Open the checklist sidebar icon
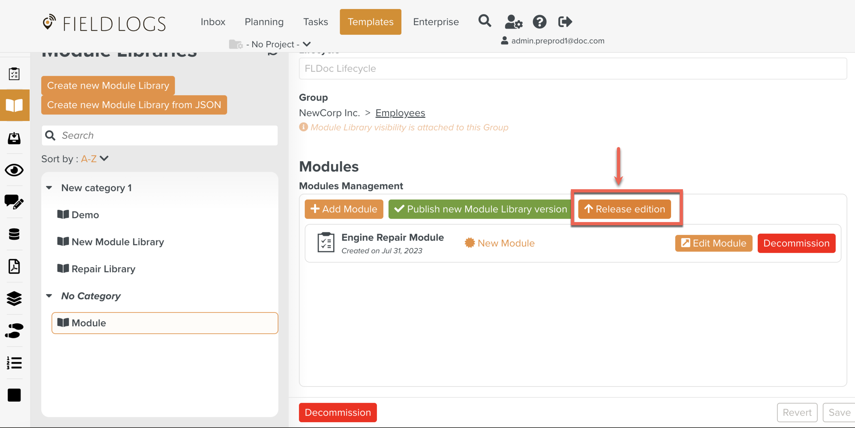 click(x=14, y=74)
